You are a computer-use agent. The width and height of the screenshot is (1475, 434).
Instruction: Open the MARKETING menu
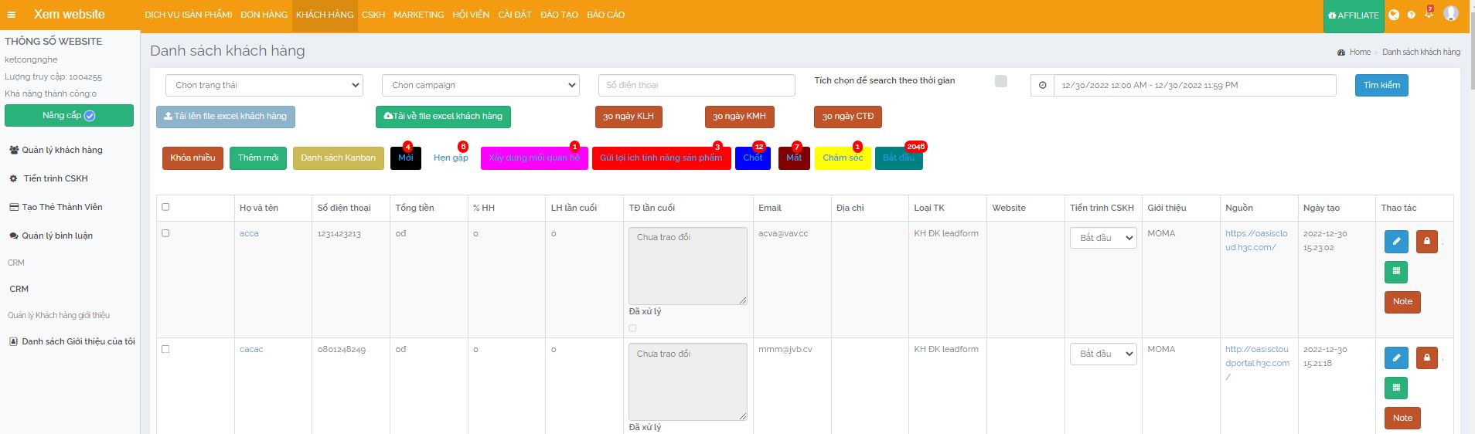click(x=418, y=15)
